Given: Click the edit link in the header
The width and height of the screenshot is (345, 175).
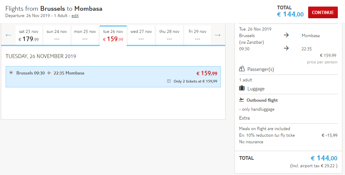Looking at the screenshot, I should click(x=75, y=16).
